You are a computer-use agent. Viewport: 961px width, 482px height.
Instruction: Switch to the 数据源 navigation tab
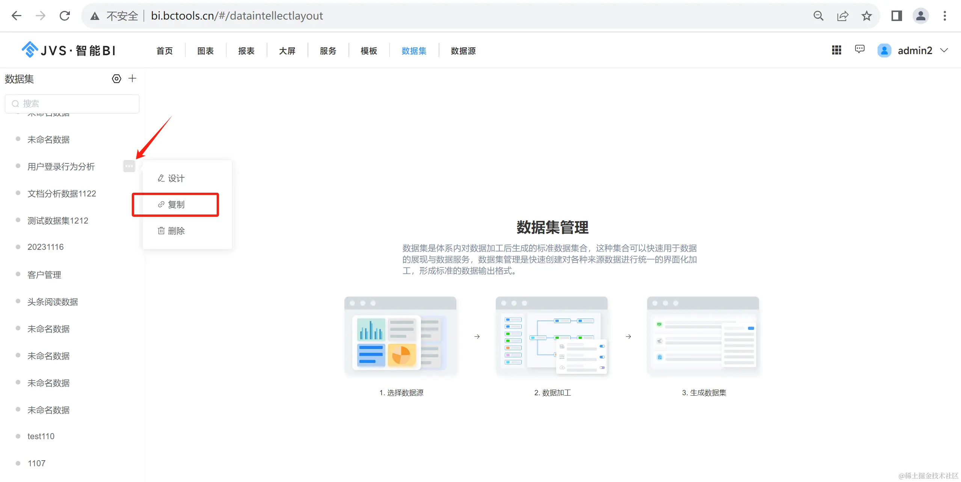coord(463,51)
